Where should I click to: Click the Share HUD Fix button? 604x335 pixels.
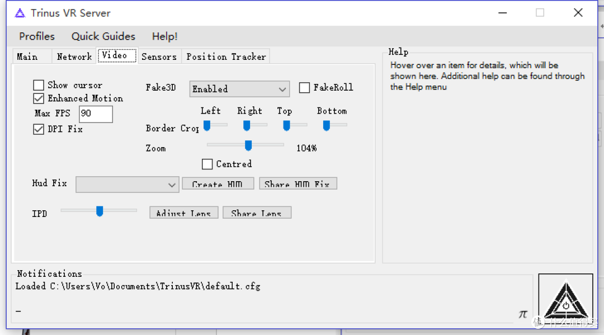(298, 183)
